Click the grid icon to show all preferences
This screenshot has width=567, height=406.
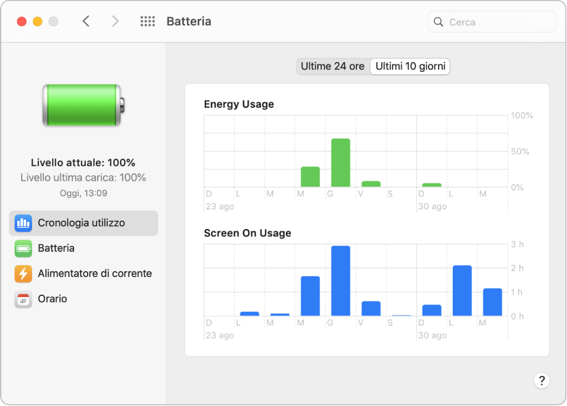click(147, 21)
